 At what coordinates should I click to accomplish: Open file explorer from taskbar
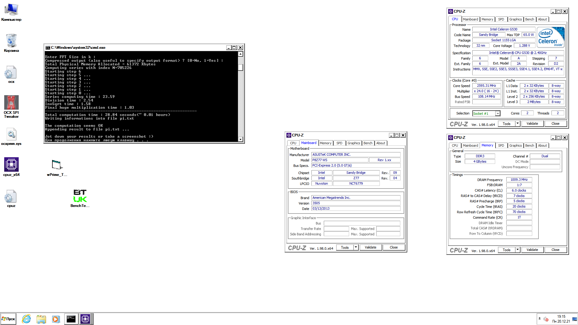click(x=41, y=319)
